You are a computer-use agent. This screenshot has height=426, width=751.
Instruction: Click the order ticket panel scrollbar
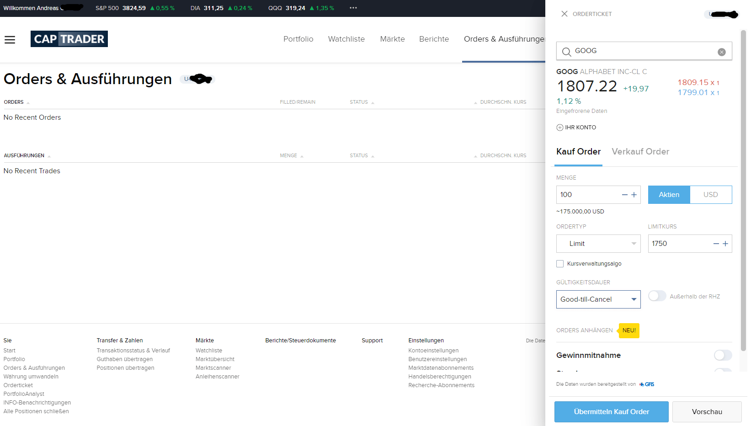[744, 191]
